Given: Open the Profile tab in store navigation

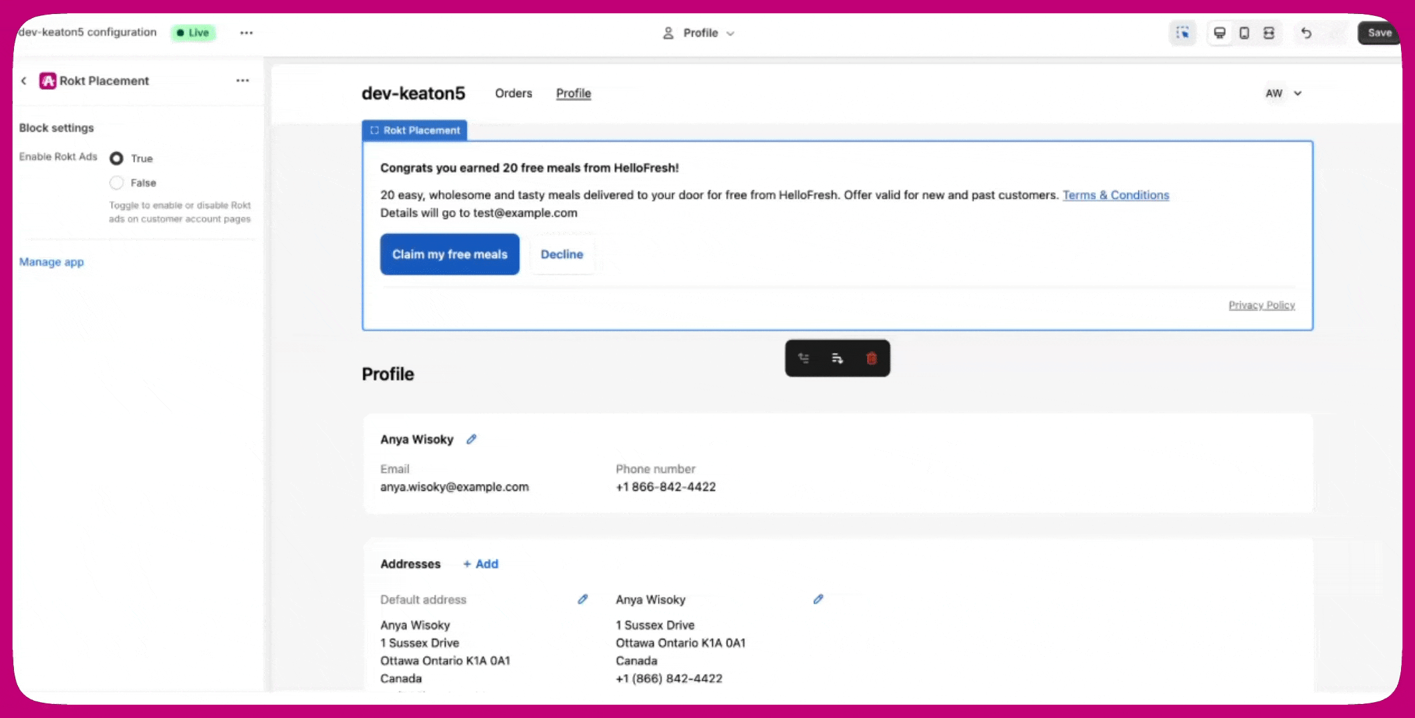Looking at the screenshot, I should click(x=573, y=94).
